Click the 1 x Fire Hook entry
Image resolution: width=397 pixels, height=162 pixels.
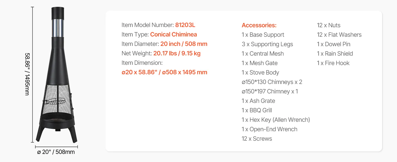tap(333, 63)
